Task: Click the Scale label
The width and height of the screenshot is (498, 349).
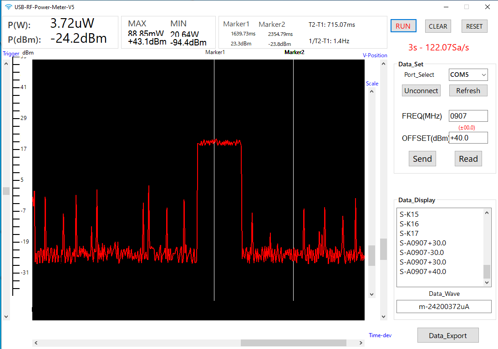Action: click(x=372, y=83)
